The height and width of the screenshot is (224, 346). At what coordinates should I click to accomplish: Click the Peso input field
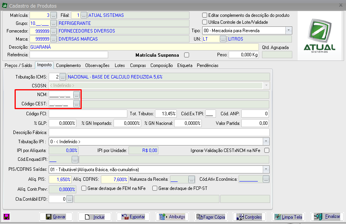[x=244, y=55]
